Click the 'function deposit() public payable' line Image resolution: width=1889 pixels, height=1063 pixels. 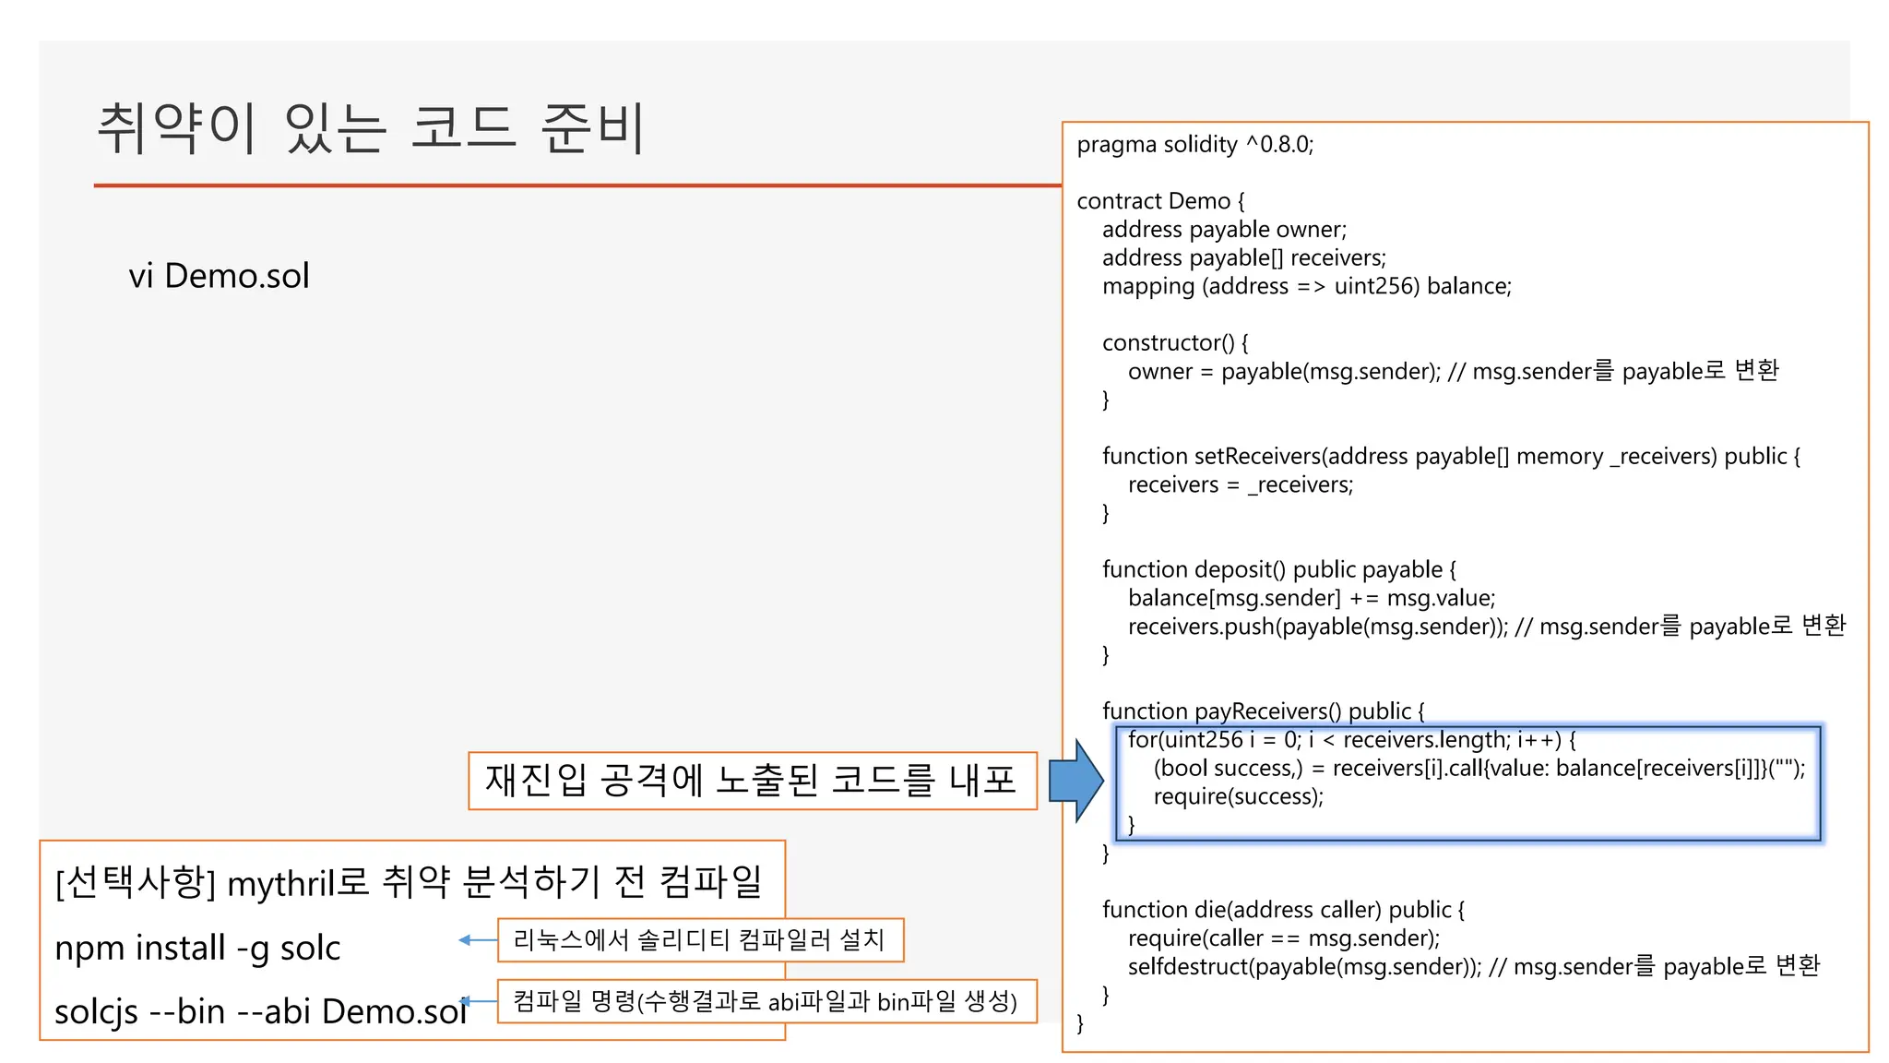click(x=1278, y=570)
